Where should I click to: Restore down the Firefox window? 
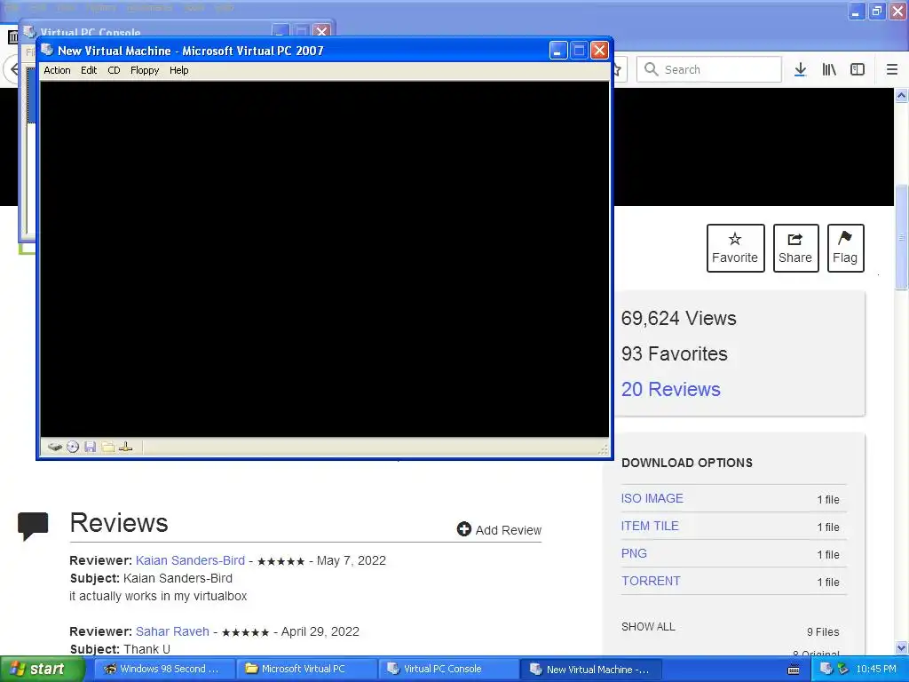(x=877, y=11)
